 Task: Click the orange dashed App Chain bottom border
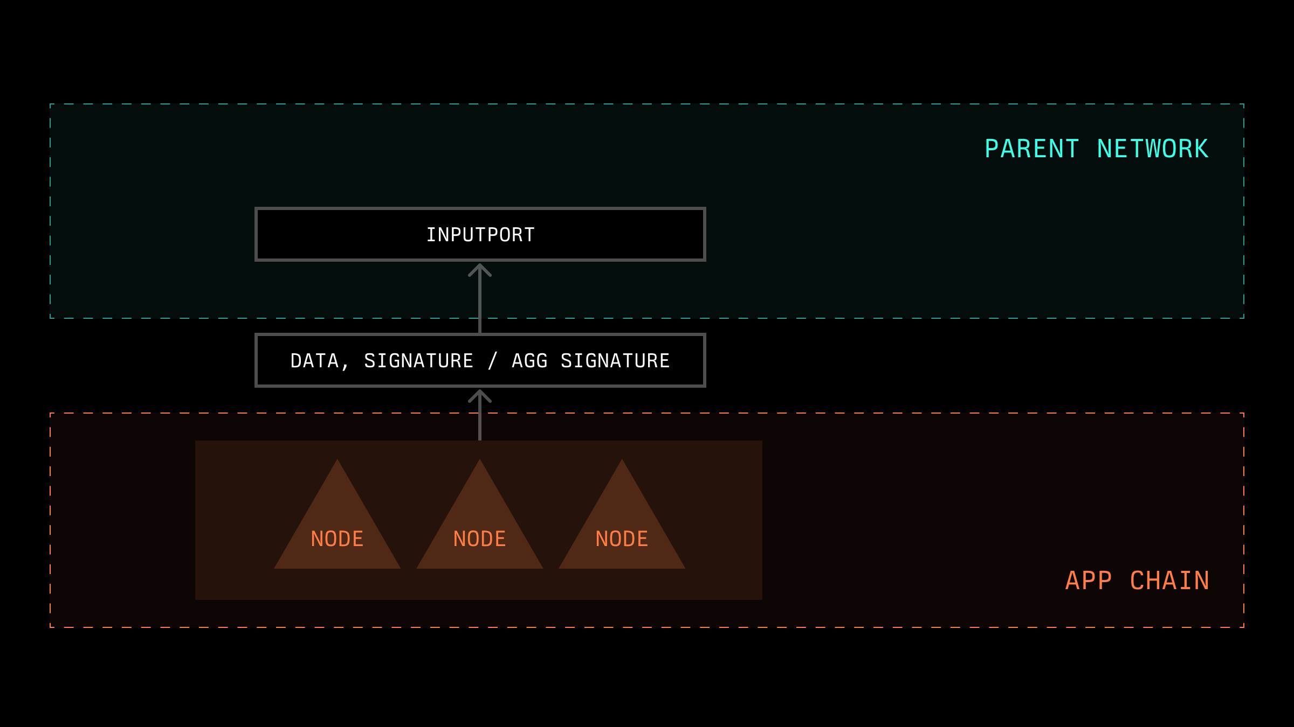tap(647, 627)
